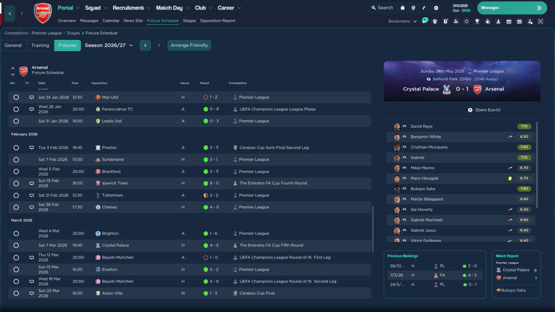Select the Training tab

(x=40, y=45)
